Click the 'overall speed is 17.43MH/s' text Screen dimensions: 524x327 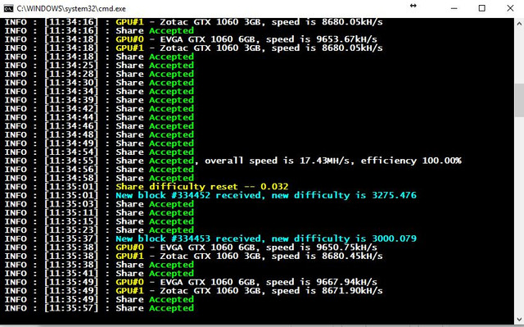277,161
